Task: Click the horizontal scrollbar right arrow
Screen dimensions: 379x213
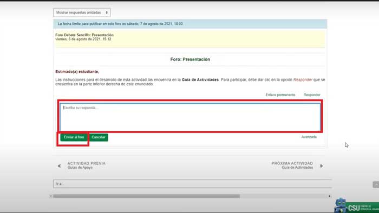Action: [x=329, y=196]
